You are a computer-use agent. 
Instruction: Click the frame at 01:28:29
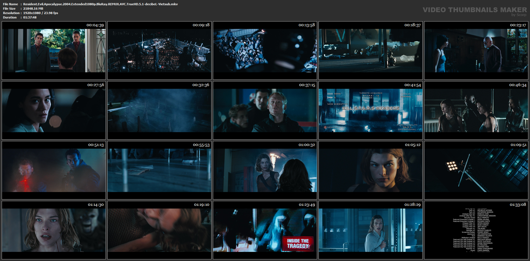click(370, 230)
